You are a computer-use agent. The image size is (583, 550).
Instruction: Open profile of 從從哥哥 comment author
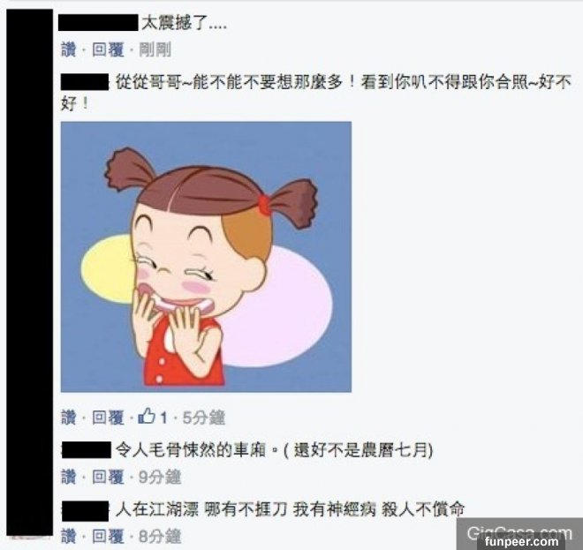point(85,82)
